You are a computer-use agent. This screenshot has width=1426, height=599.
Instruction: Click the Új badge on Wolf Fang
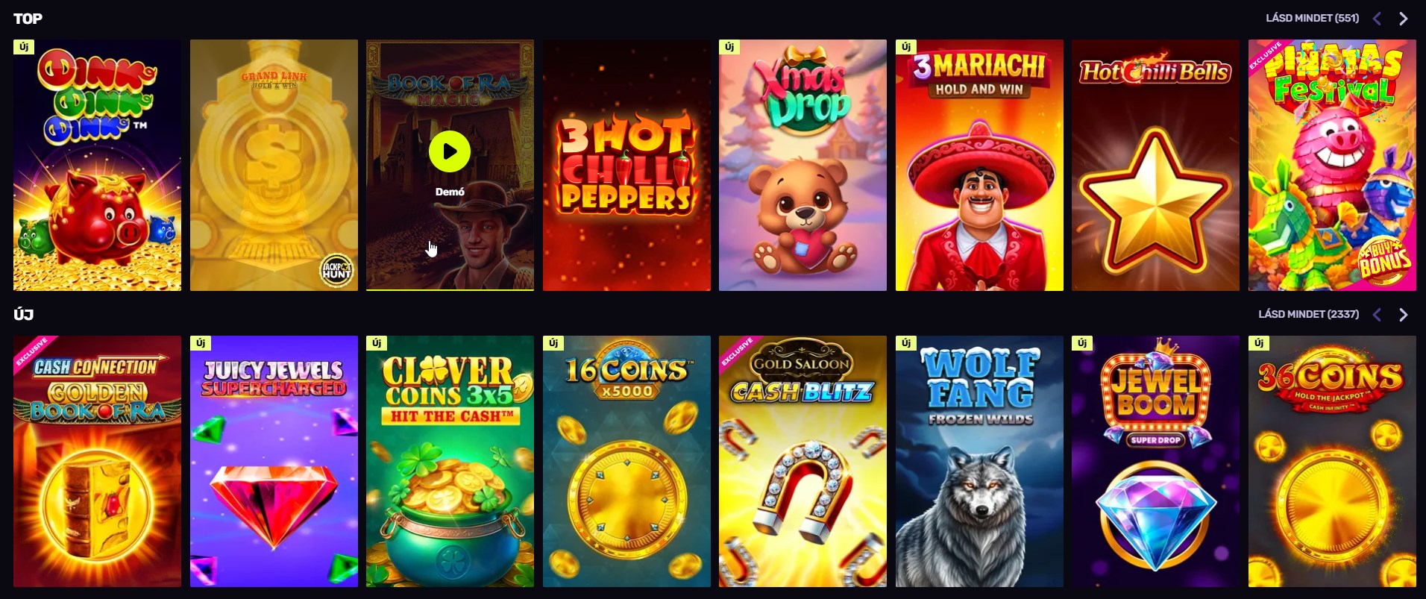[906, 343]
